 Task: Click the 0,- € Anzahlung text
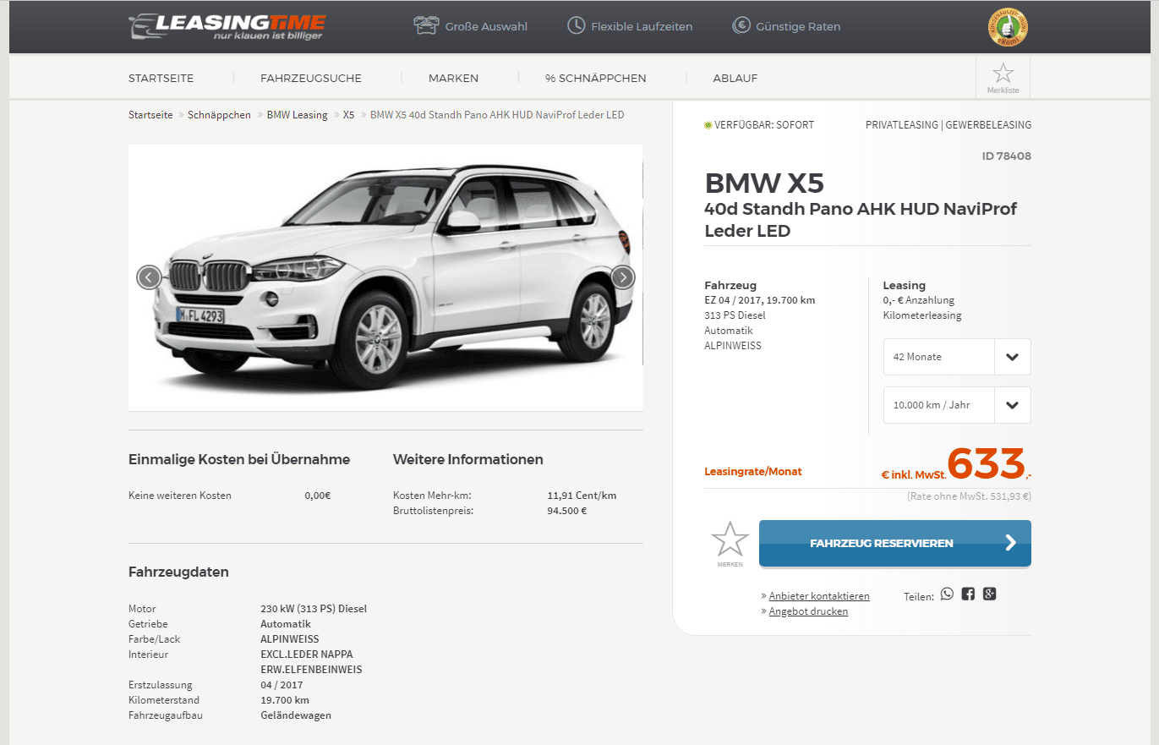[x=919, y=300]
